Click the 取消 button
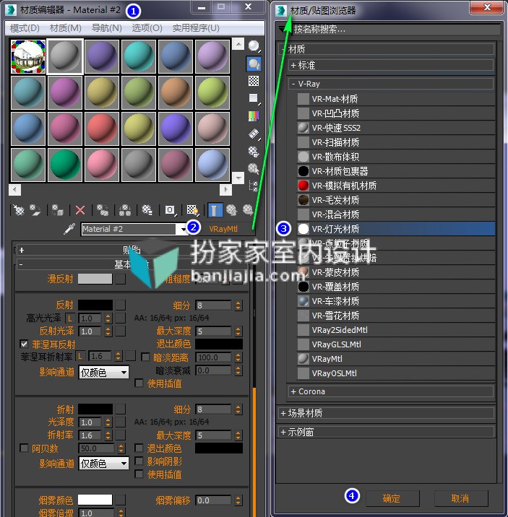The image size is (508, 517). [461, 498]
